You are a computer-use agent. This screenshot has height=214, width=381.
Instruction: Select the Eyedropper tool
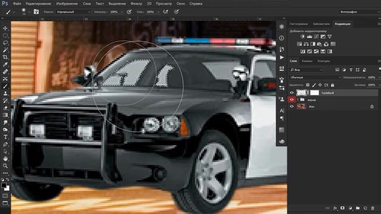(5, 65)
